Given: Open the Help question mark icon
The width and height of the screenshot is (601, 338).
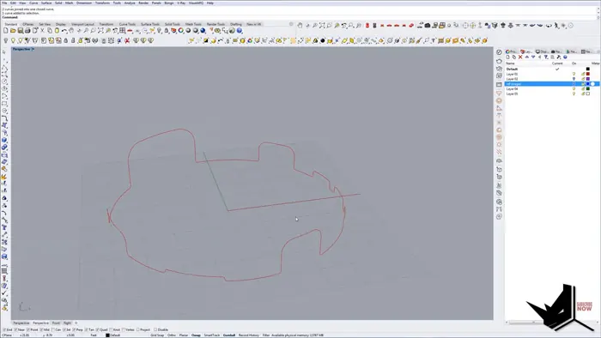Looking at the screenshot, I should [x=239, y=31].
